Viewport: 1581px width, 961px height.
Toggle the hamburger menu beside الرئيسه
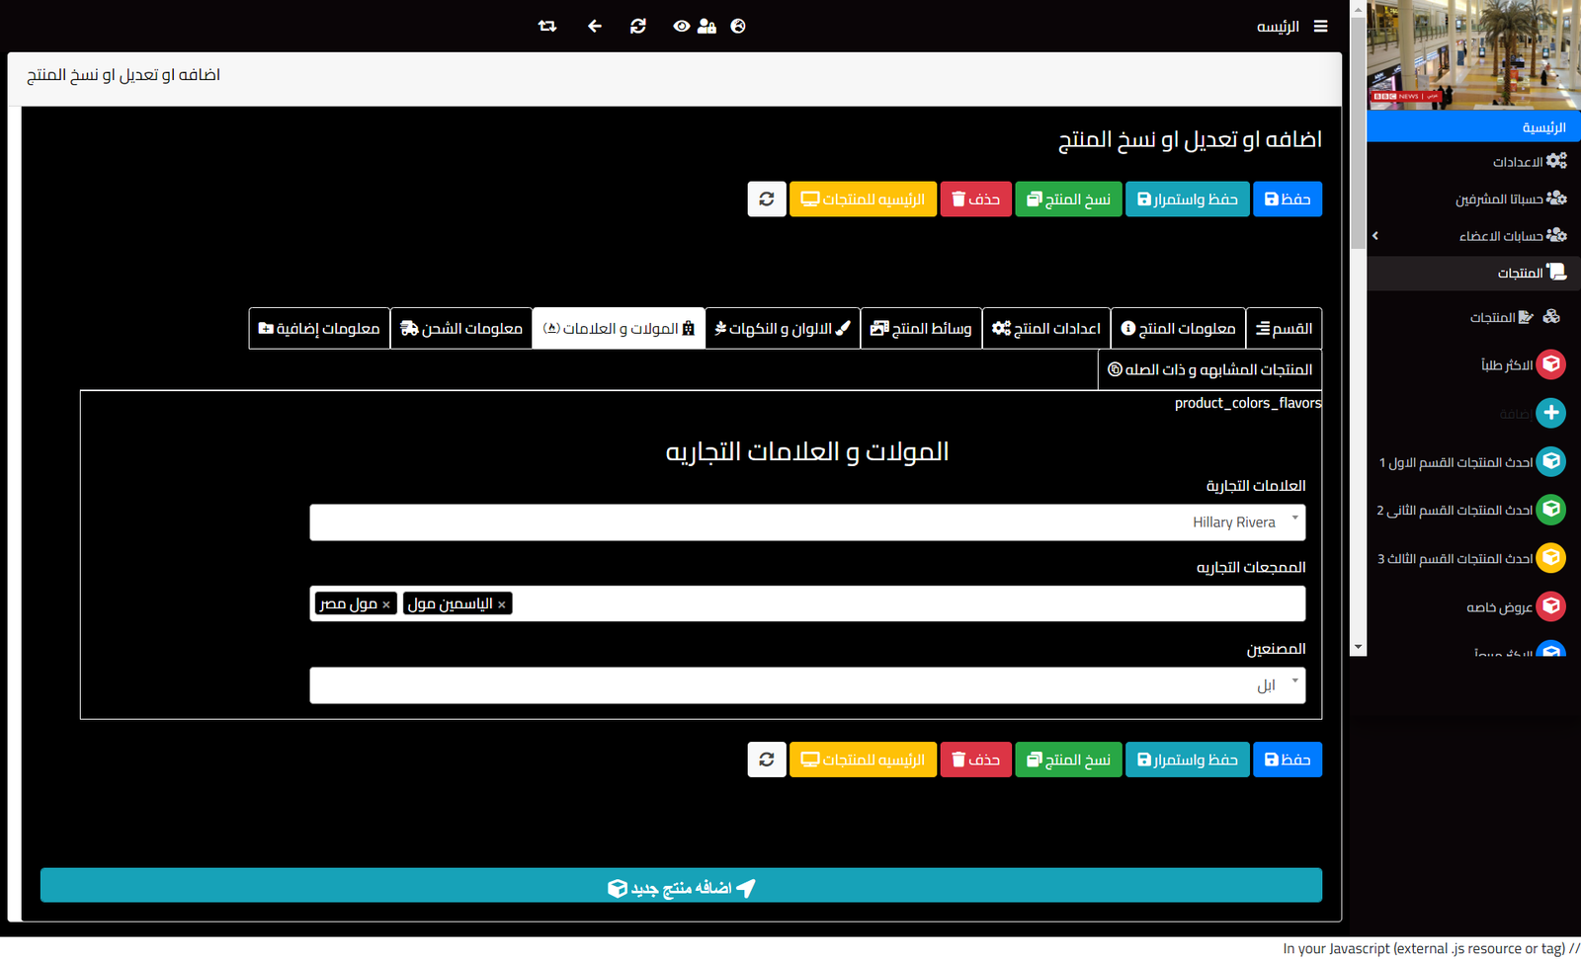coord(1320,27)
